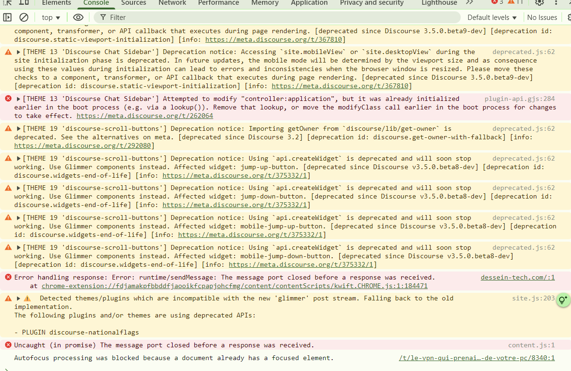
Task: Open the plugin-api.gjs:284 source link
Action: pyautogui.click(x=519, y=99)
